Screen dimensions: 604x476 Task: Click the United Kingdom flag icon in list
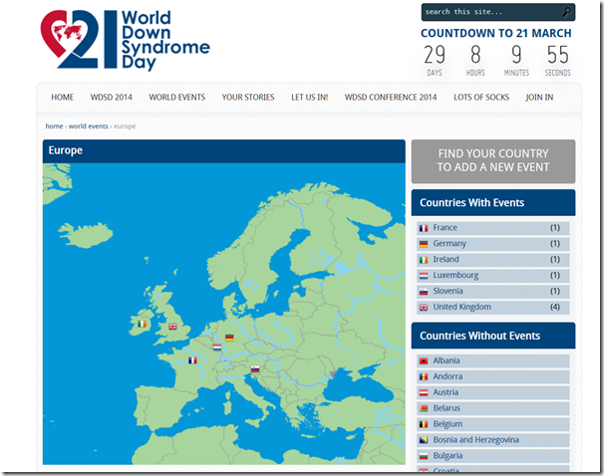coord(424,308)
